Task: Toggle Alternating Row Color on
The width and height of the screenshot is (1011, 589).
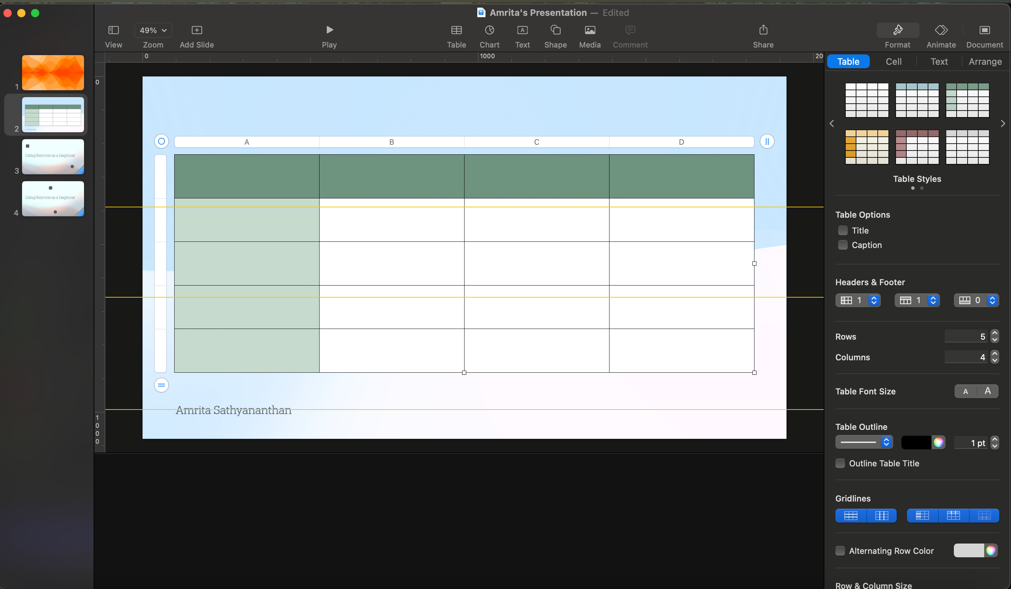Action: tap(842, 550)
